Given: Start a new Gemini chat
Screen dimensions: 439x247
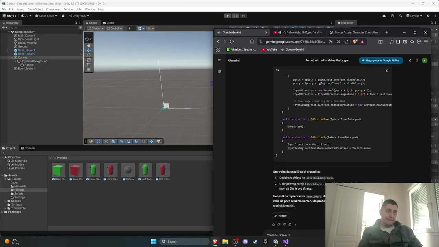Looking at the screenshot, I should pos(219,71).
